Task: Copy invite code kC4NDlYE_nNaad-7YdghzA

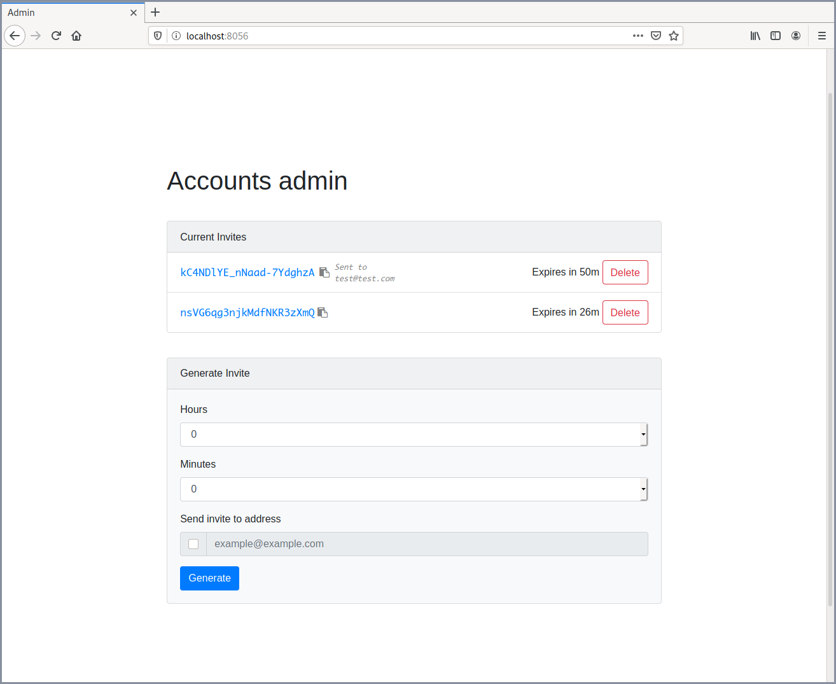Action: (x=324, y=272)
